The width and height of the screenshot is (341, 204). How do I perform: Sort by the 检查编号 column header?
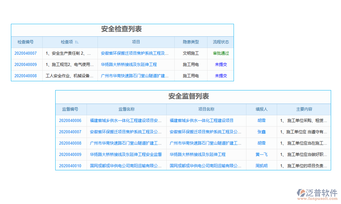pos(26,41)
